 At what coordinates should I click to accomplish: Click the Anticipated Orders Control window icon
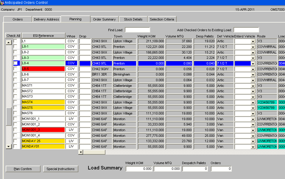point(2,3)
